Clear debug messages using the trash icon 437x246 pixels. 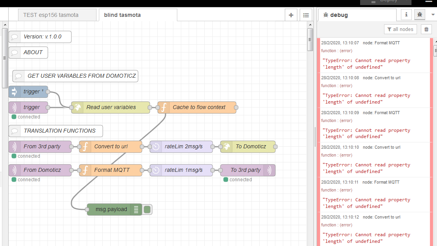click(x=426, y=29)
